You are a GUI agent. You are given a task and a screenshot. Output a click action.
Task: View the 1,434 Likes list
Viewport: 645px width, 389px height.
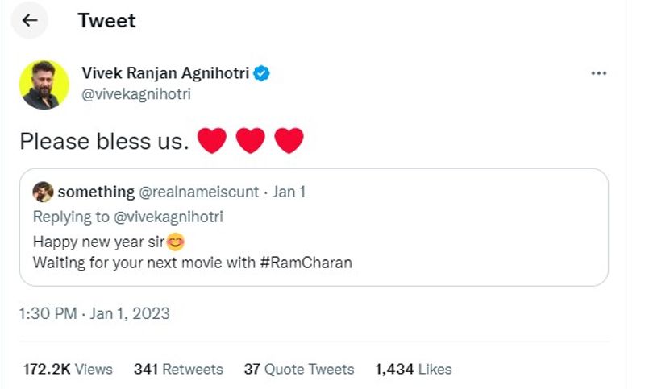click(413, 369)
